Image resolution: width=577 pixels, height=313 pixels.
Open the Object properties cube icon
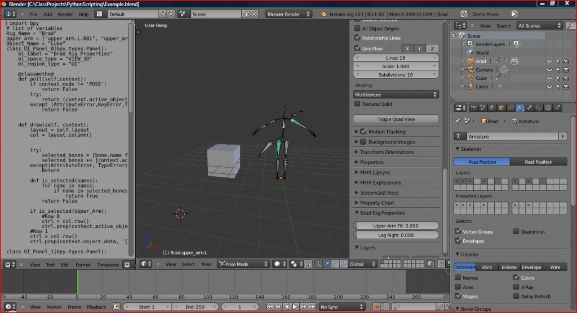[501, 108]
